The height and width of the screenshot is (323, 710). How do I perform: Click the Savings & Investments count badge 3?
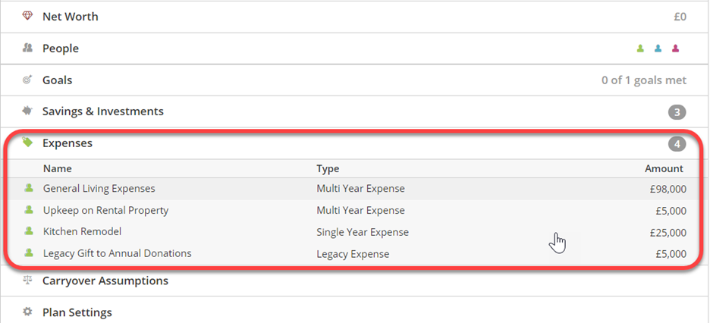(677, 112)
